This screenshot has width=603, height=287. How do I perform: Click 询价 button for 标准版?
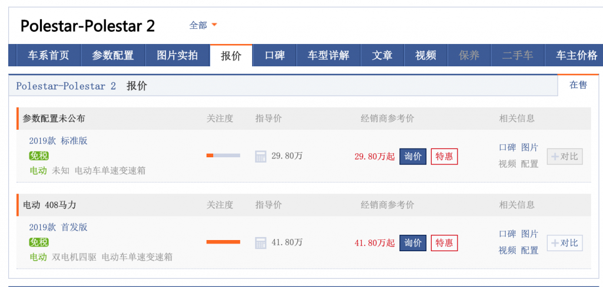[x=413, y=156]
